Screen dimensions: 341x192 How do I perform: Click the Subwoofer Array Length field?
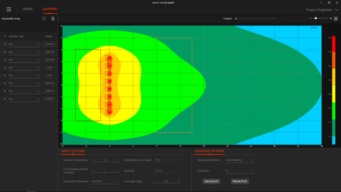click(x=166, y=160)
